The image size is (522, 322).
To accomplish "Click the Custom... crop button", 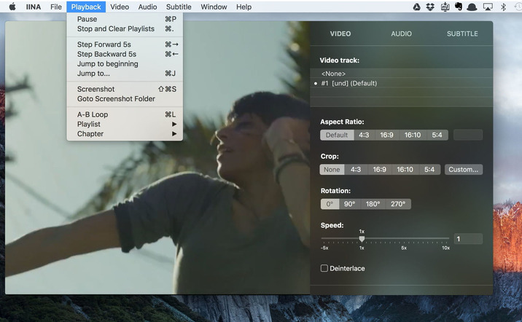I will point(464,170).
